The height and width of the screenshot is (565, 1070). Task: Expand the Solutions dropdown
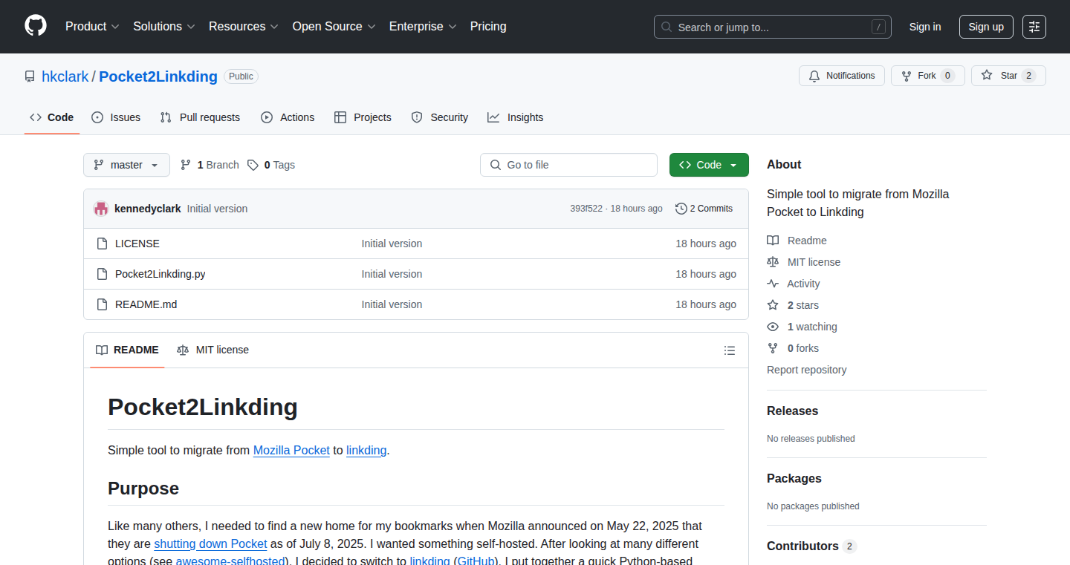(x=164, y=27)
